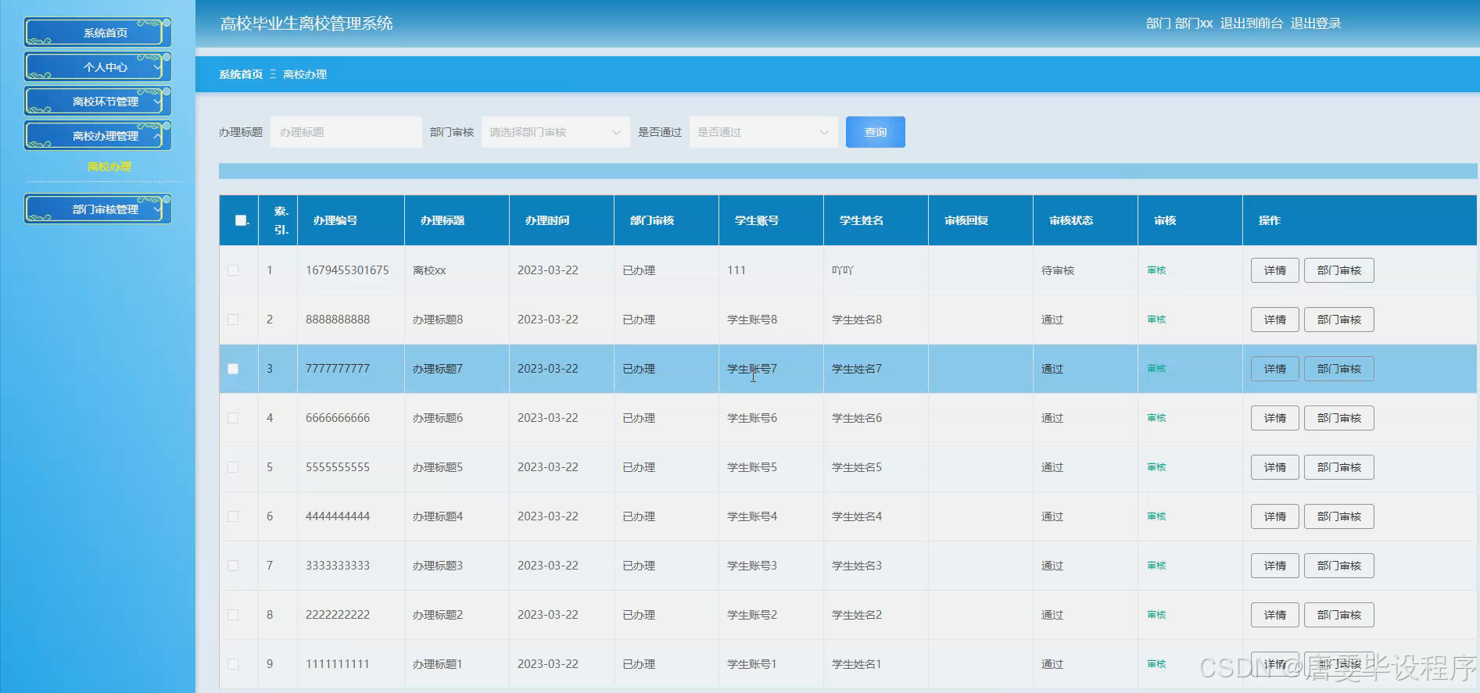The height and width of the screenshot is (693, 1480).
Task: Tick the checkbox for row 5555555555
Action: point(233,467)
